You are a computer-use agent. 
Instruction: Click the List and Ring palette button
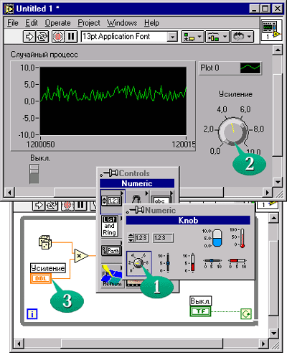coord(110,226)
